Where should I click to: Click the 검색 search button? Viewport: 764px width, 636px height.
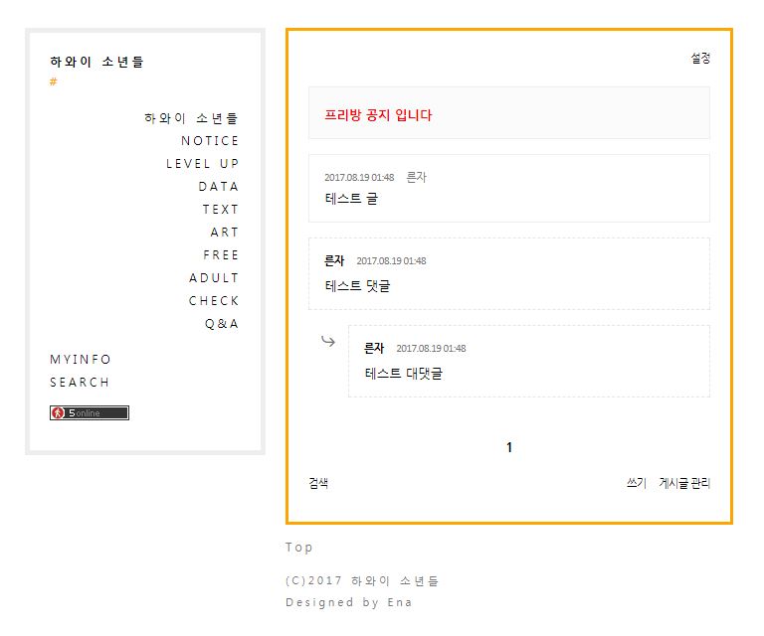point(318,484)
